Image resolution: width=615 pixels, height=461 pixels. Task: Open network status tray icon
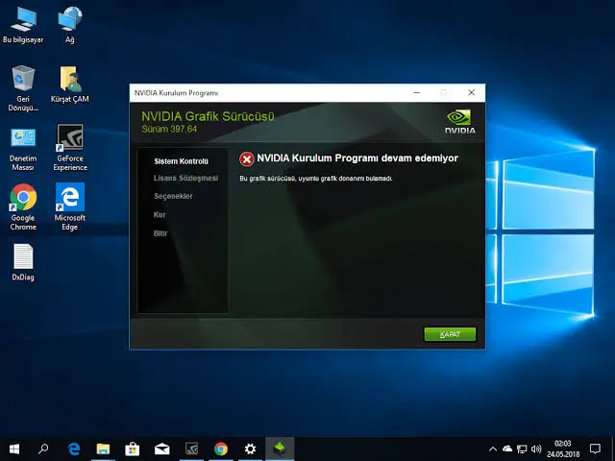tap(522, 449)
